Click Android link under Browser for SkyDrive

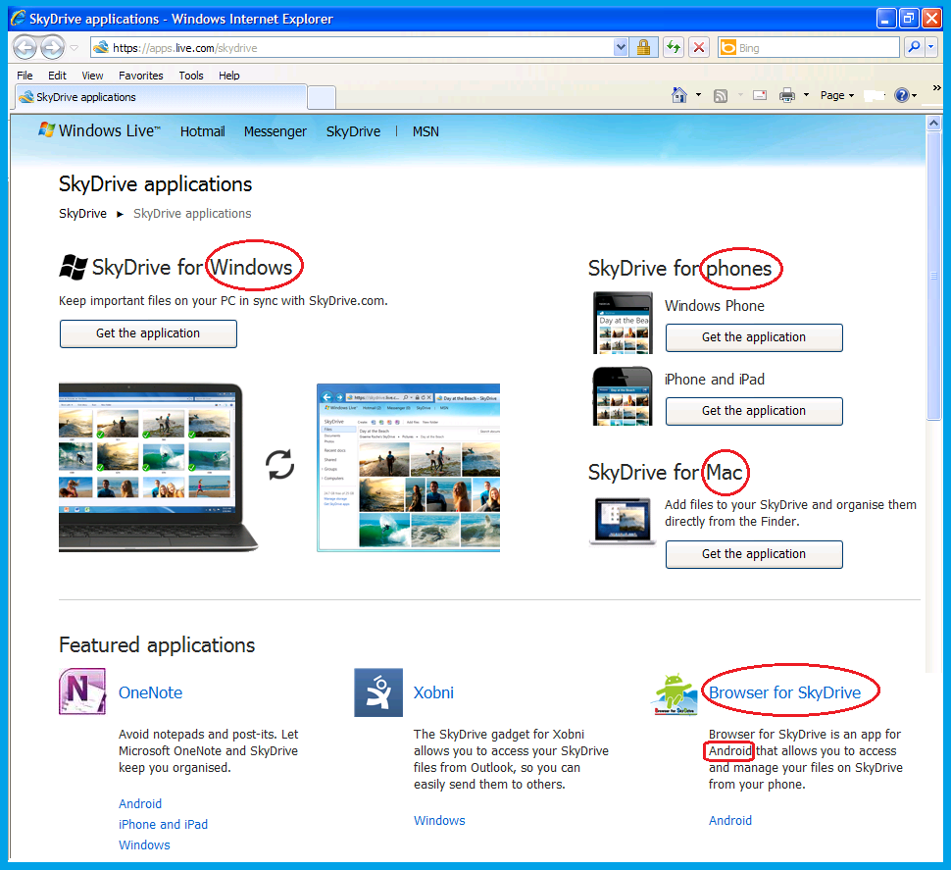coord(730,821)
